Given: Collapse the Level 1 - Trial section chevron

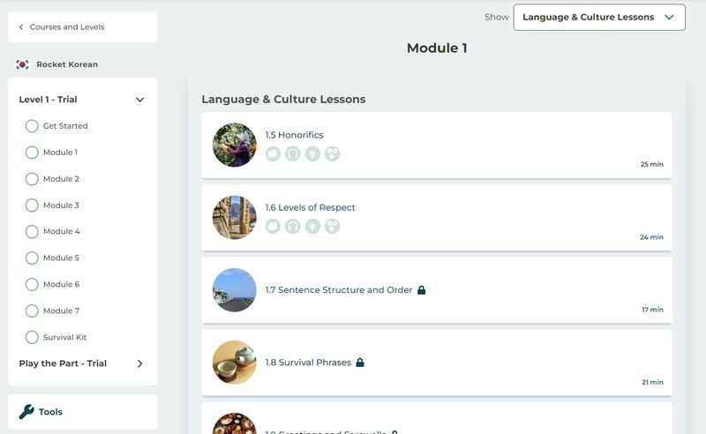Looking at the screenshot, I should coord(140,100).
